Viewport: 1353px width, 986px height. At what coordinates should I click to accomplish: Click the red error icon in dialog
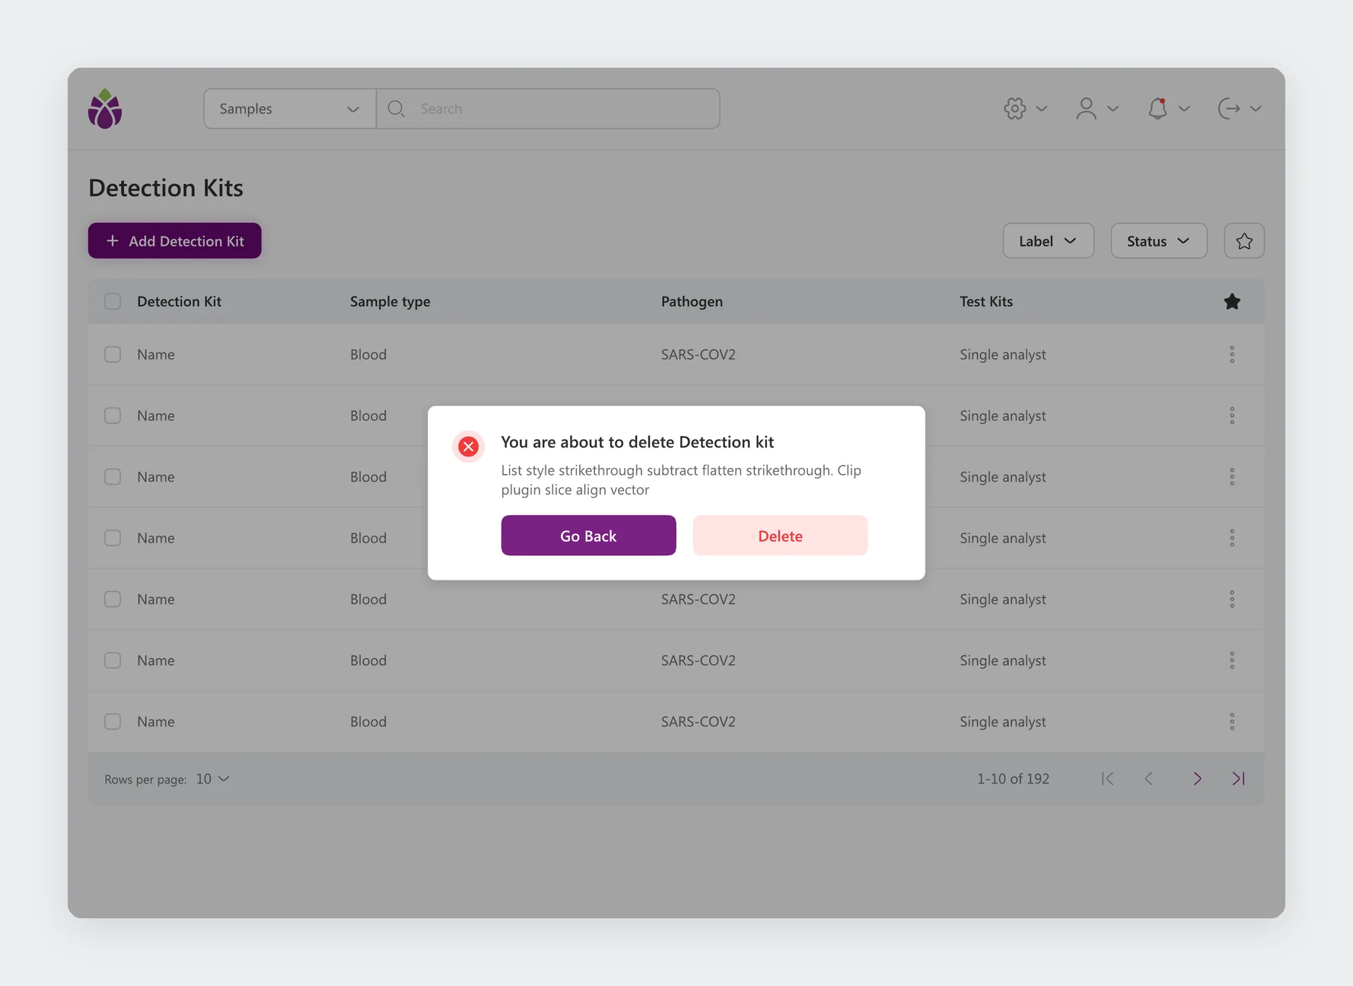click(x=469, y=447)
